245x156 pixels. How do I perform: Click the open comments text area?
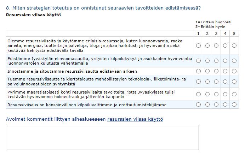coord(103,138)
